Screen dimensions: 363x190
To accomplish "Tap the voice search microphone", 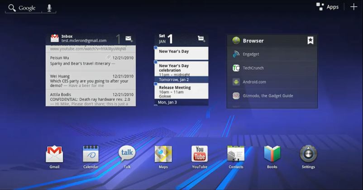I will point(49,8).
